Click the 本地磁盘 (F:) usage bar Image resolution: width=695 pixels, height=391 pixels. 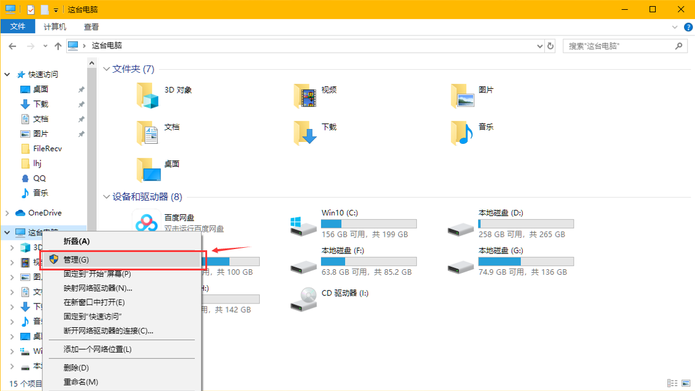point(369,261)
